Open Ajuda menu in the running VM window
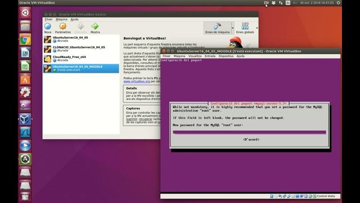 click(x=240, y=56)
